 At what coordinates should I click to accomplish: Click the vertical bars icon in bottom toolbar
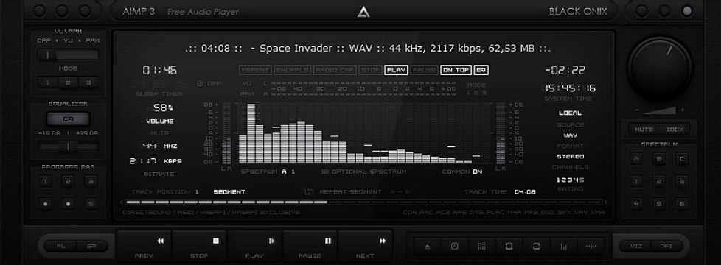pyautogui.click(x=564, y=247)
